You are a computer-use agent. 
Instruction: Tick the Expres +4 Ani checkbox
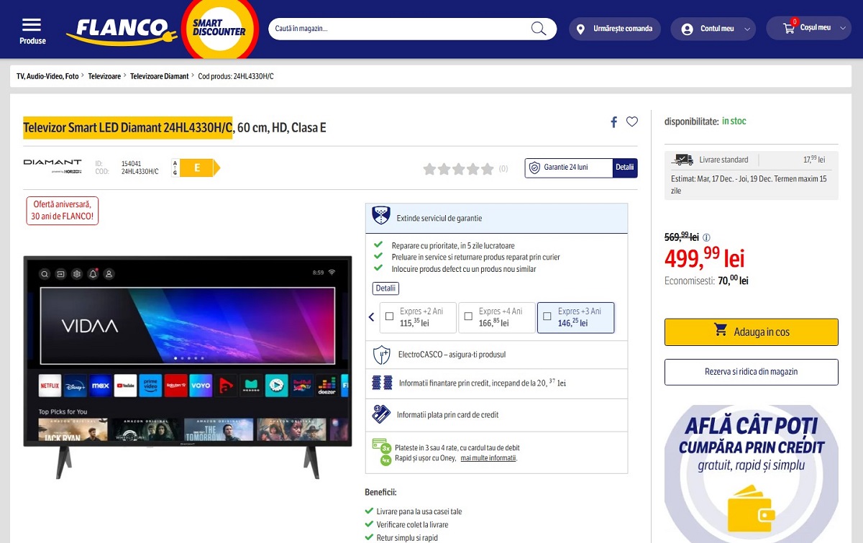pos(468,316)
